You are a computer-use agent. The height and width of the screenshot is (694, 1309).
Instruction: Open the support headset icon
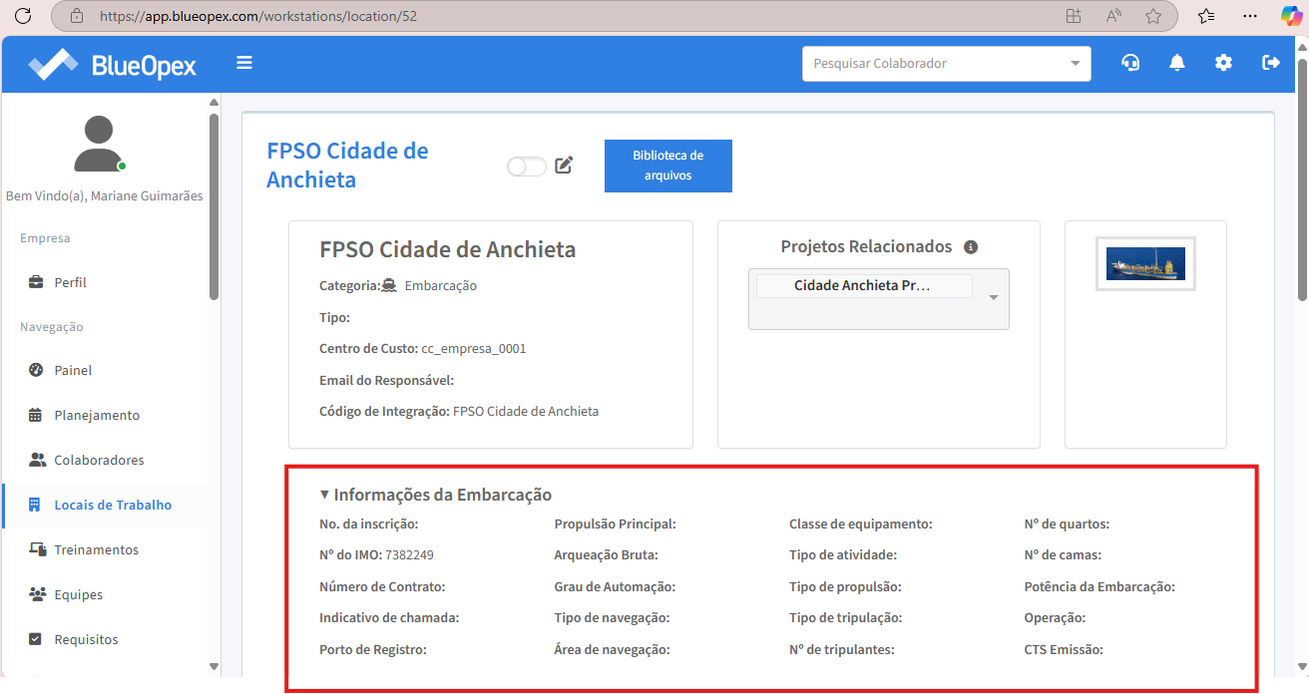click(x=1130, y=63)
